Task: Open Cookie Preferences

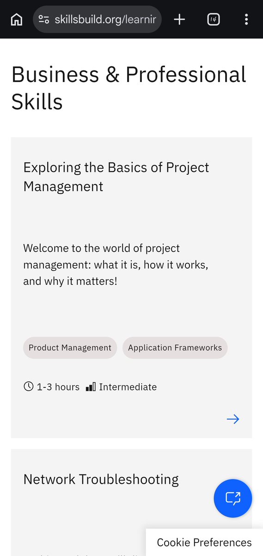Action: 204,543
